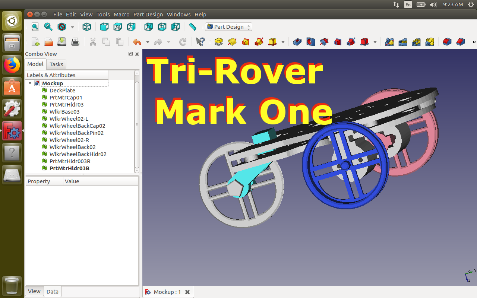Screen dimensions: 477x298
Task: Open the Part Design menu
Action: pos(148,15)
